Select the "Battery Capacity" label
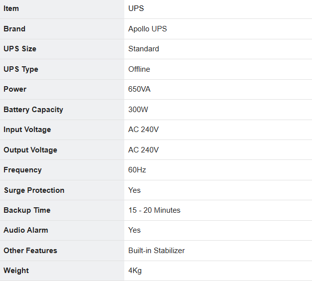This screenshot has width=312, height=281. (x=33, y=110)
